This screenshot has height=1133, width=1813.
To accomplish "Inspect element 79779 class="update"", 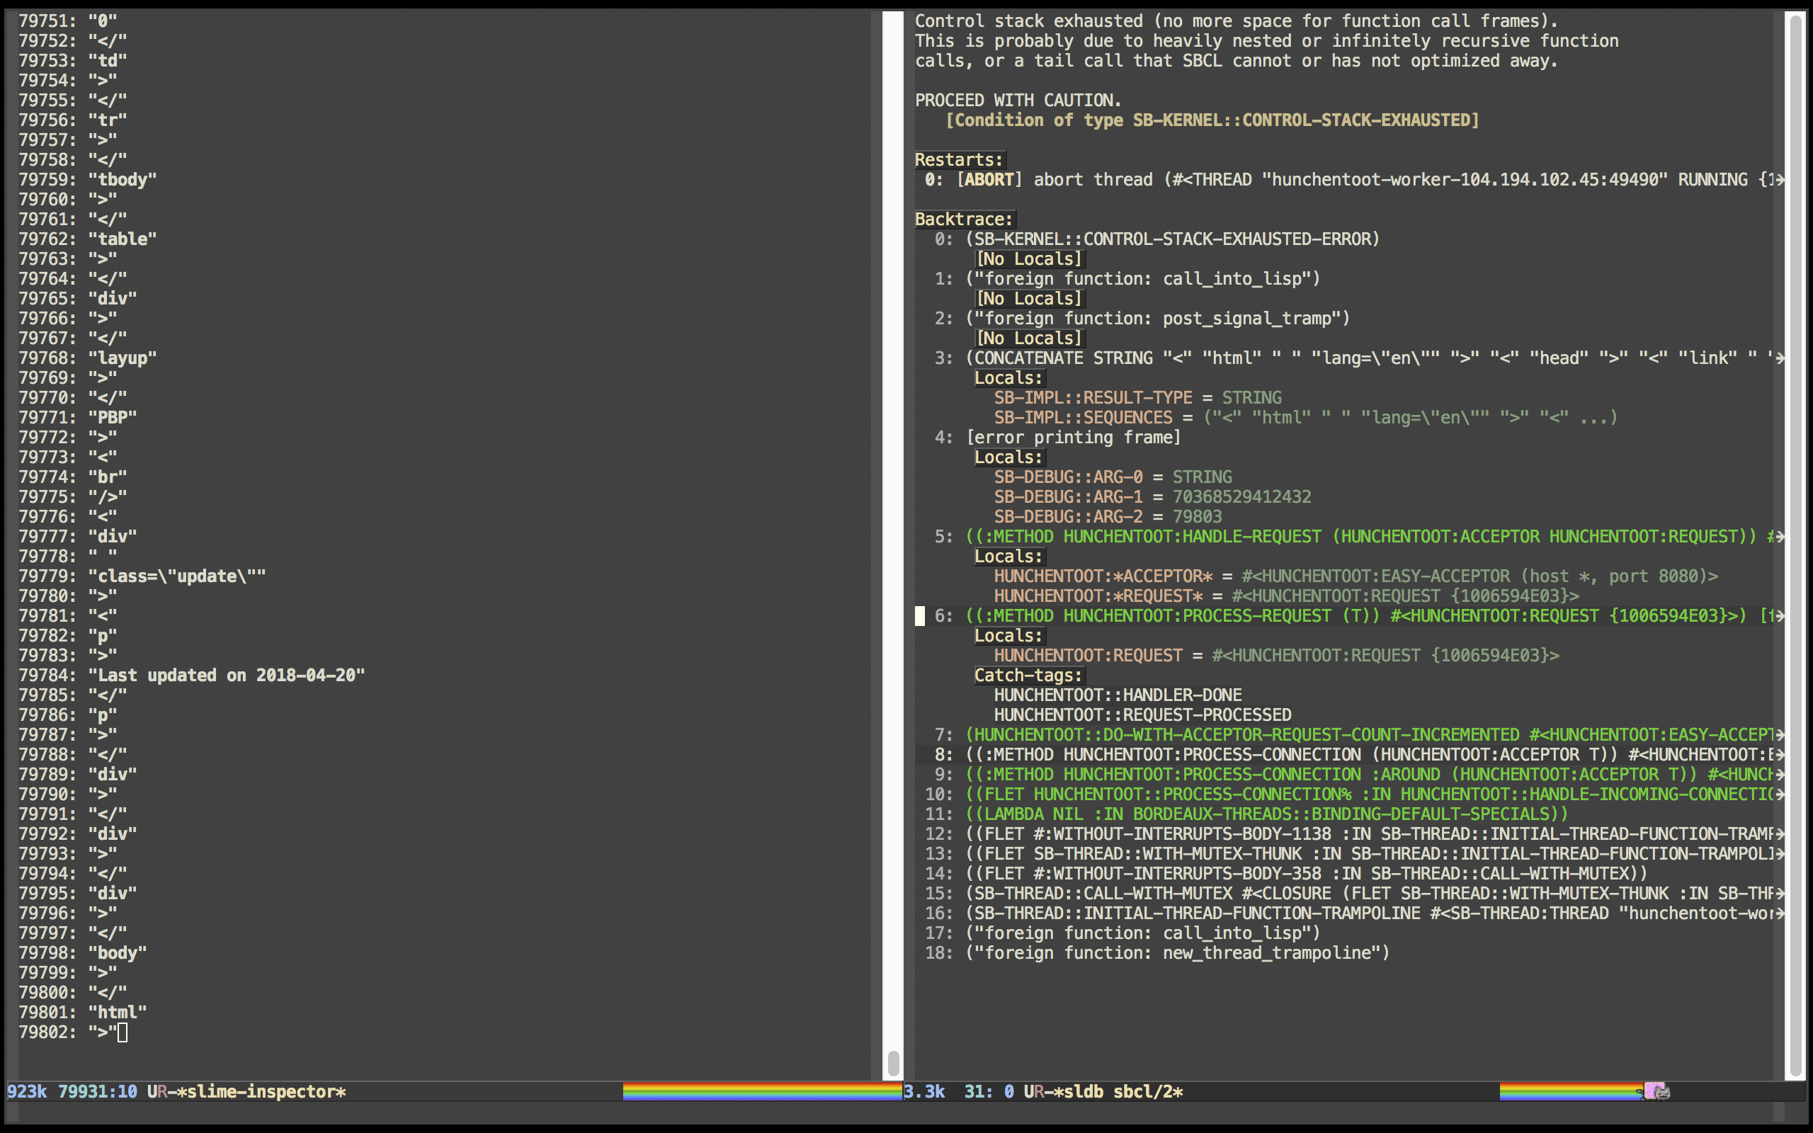I will tap(177, 576).
